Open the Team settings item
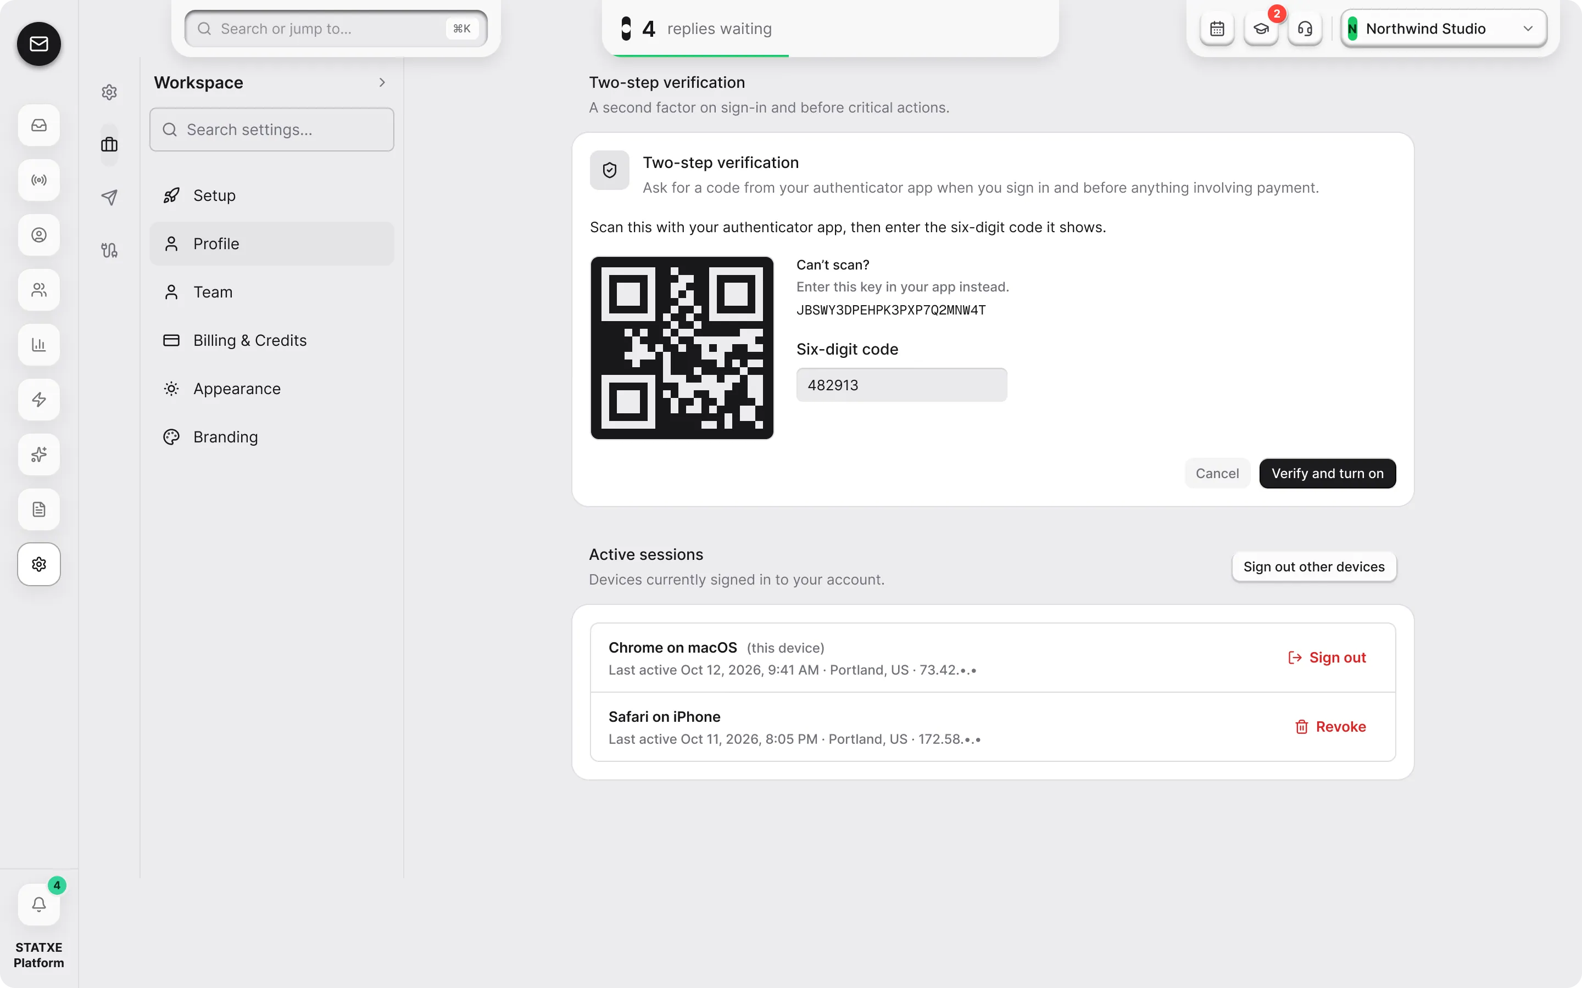This screenshot has height=988, width=1582. coord(271,292)
